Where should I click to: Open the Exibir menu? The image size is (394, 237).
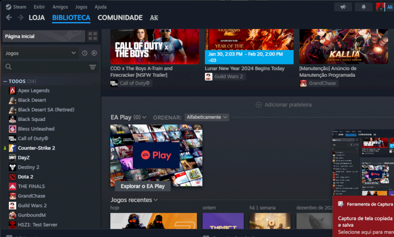39,7
